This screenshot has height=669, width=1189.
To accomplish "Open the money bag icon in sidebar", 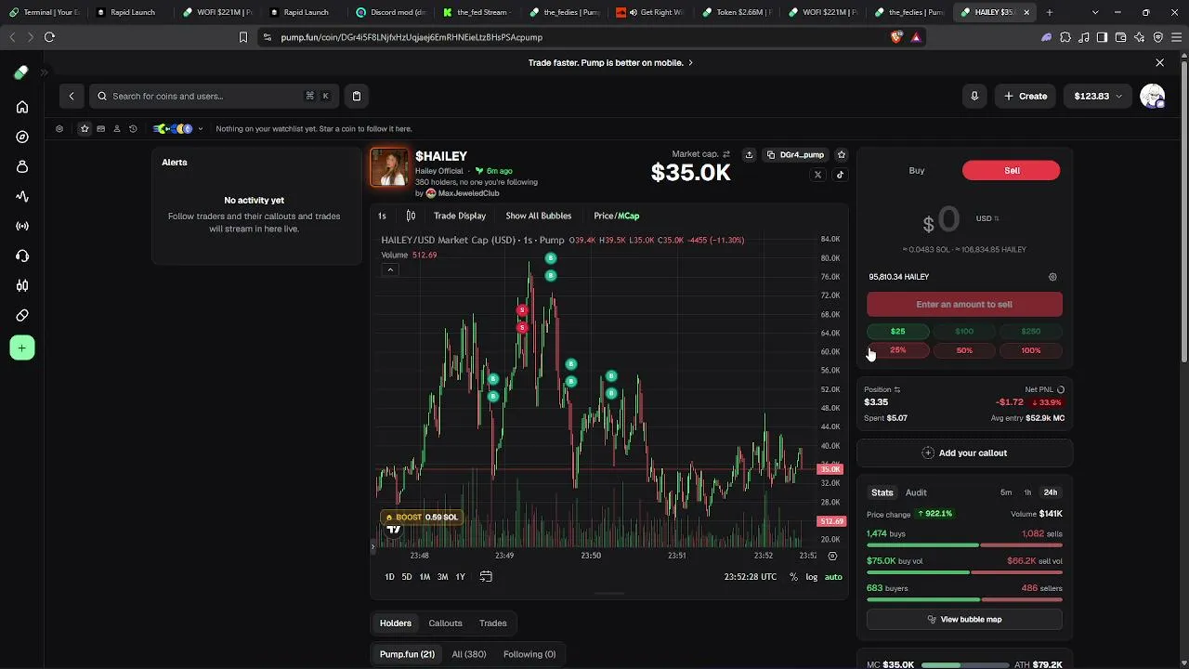I will pos(22,166).
